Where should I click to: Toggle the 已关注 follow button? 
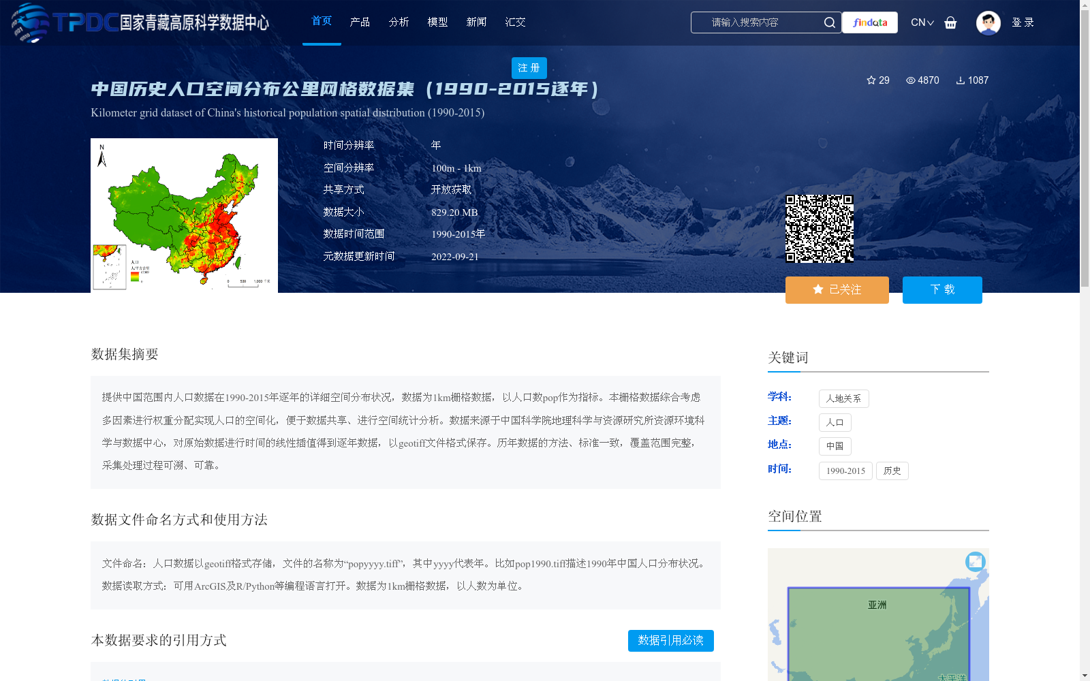[x=837, y=290]
